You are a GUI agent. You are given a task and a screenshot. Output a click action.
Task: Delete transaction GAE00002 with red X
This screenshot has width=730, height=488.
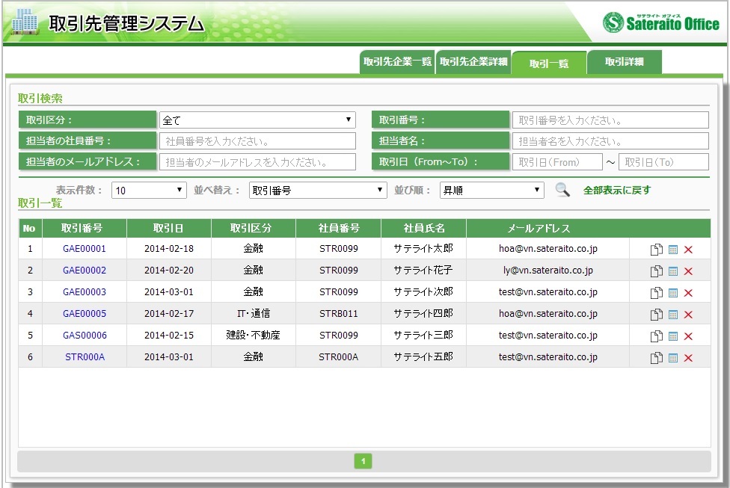(x=688, y=271)
